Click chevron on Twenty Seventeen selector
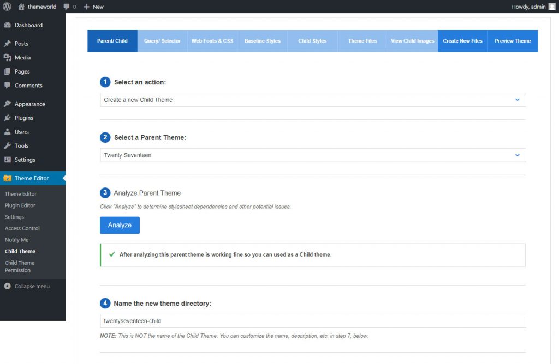This screenshot has width=559, height=364. click(518, 155)
